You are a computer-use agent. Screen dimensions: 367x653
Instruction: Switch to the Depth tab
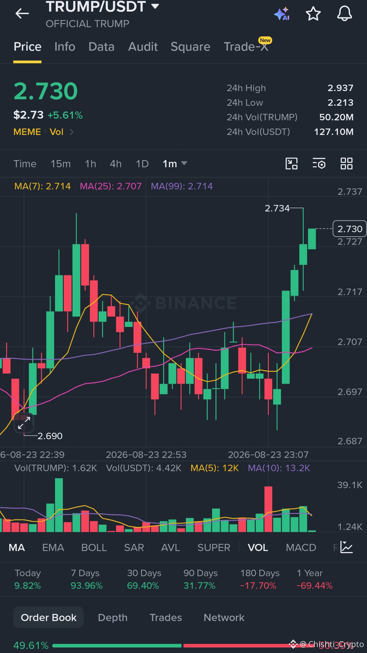[112, 617]
